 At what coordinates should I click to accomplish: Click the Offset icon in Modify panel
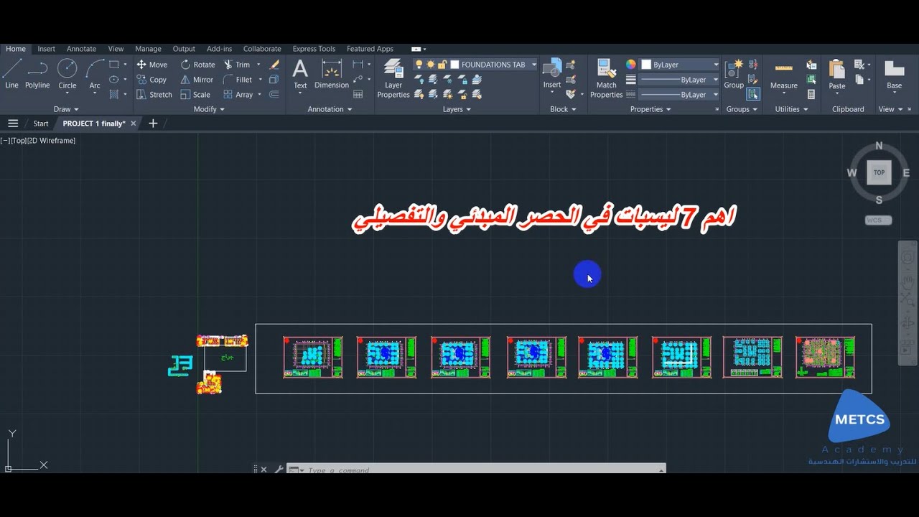click(274, 95)
